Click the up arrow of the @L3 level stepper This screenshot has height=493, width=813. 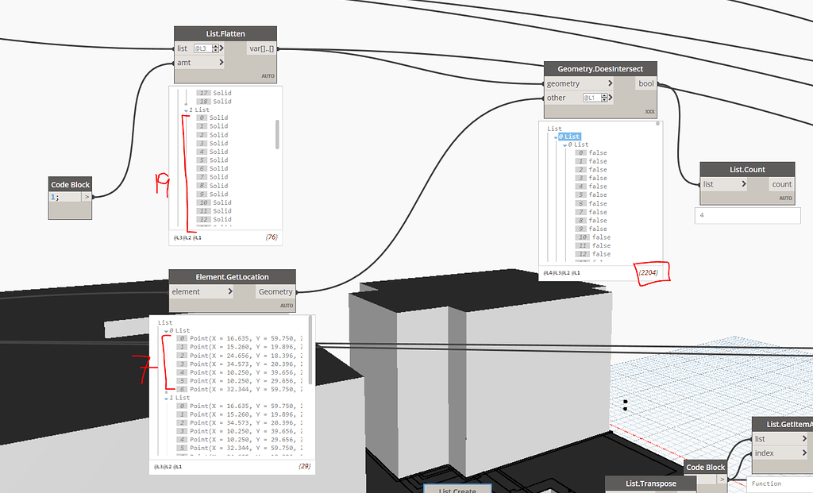pos(217,44)
